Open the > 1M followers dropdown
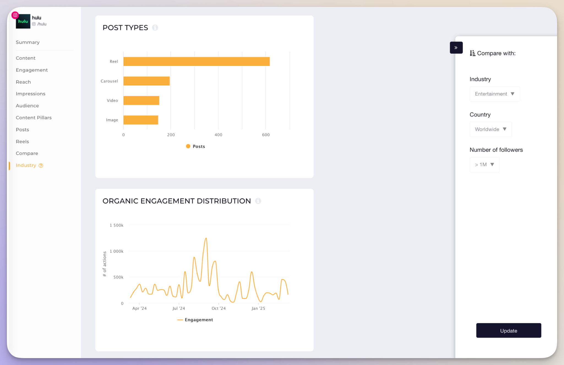The image size is (564, 365). pyautogui.click(x=484, y=165)
